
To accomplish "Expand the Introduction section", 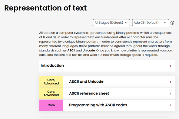I will 107,66.
